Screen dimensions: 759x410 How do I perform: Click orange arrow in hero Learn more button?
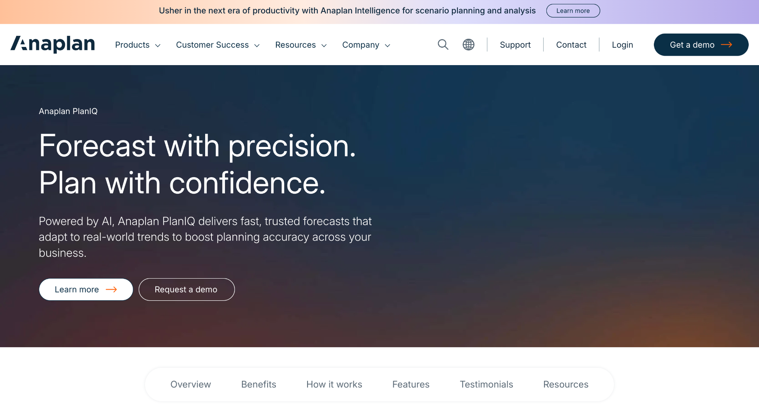tap(111, 290)
